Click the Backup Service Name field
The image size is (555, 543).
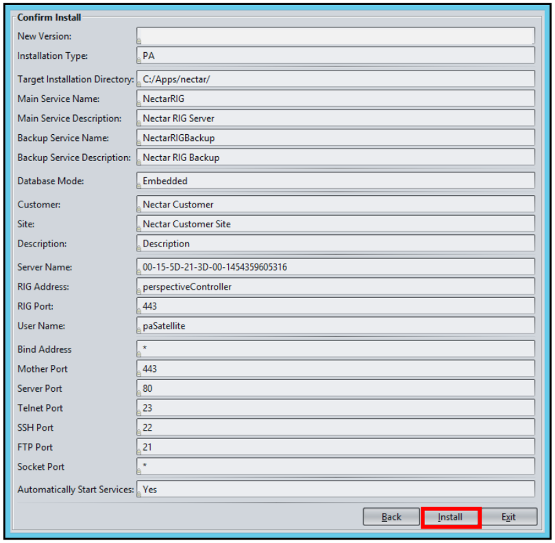(x=336, y=138)
